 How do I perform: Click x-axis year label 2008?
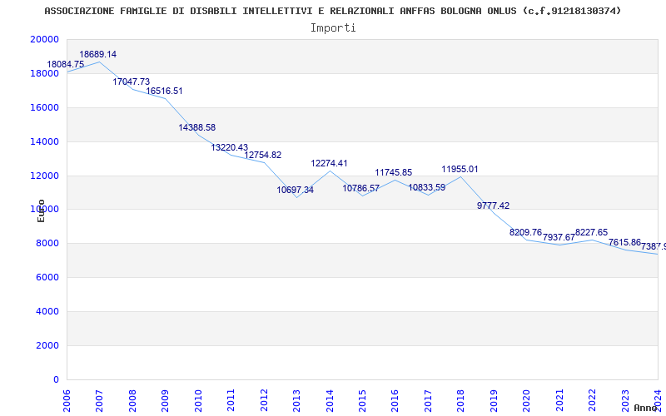132,401
